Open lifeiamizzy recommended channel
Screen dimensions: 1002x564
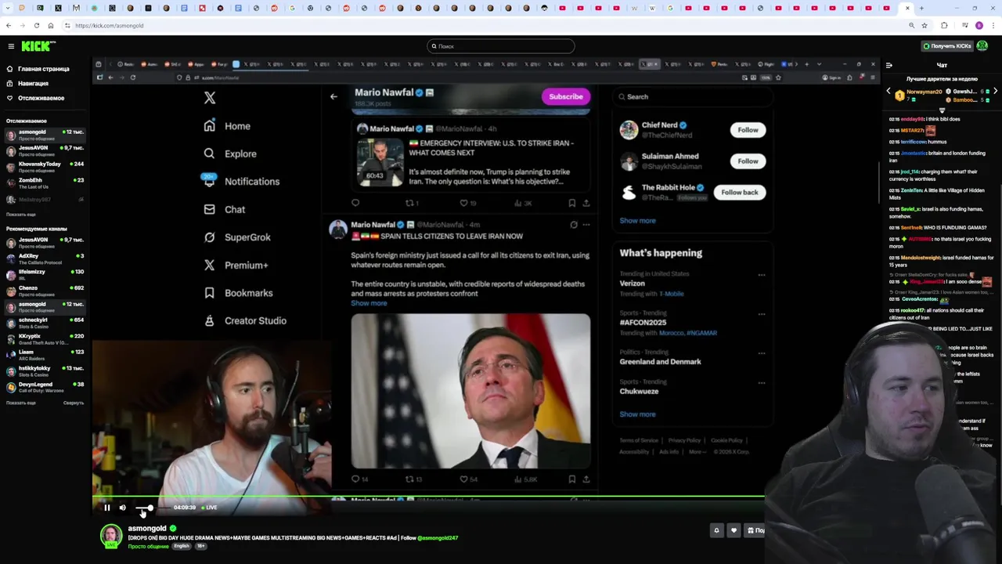[x=45, y=274]
